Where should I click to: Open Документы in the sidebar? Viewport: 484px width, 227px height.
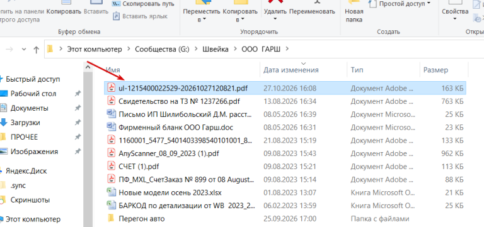coord(30,108)
